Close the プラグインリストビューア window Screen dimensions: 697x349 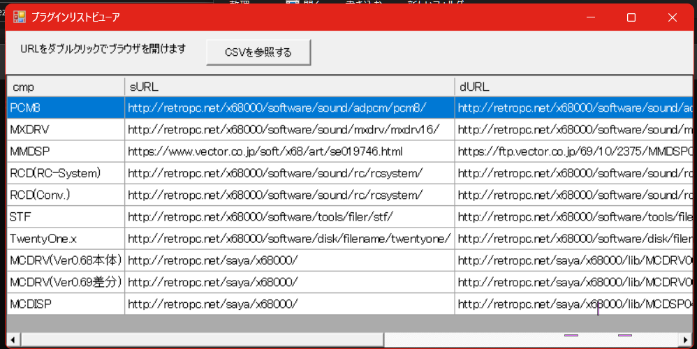coord(672,17)
